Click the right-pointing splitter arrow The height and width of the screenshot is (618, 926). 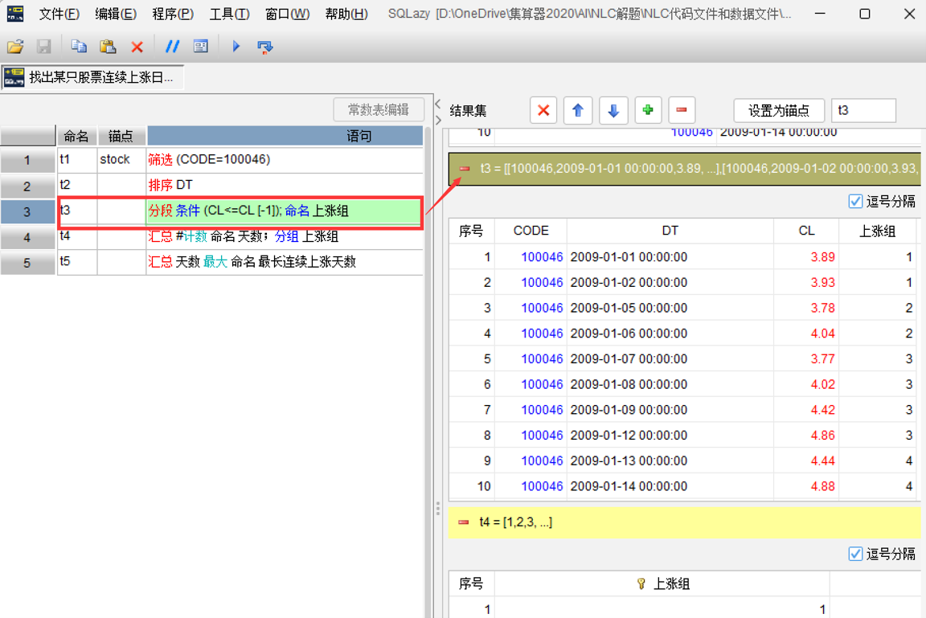click(x=438, y=120)
